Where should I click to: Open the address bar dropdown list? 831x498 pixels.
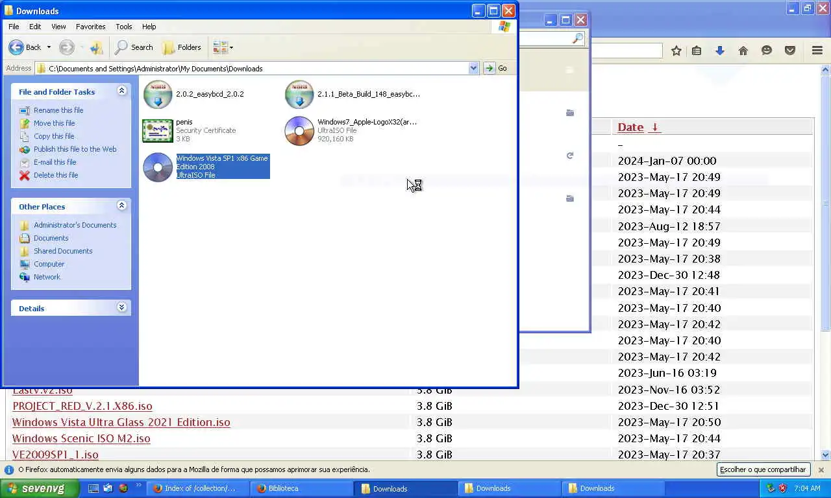(473, 68)
